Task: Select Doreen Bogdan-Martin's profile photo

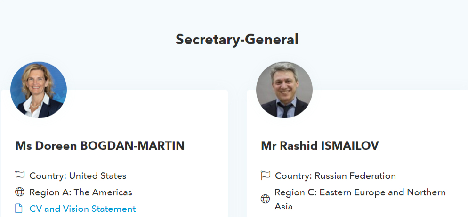Action: click(39, 90)
